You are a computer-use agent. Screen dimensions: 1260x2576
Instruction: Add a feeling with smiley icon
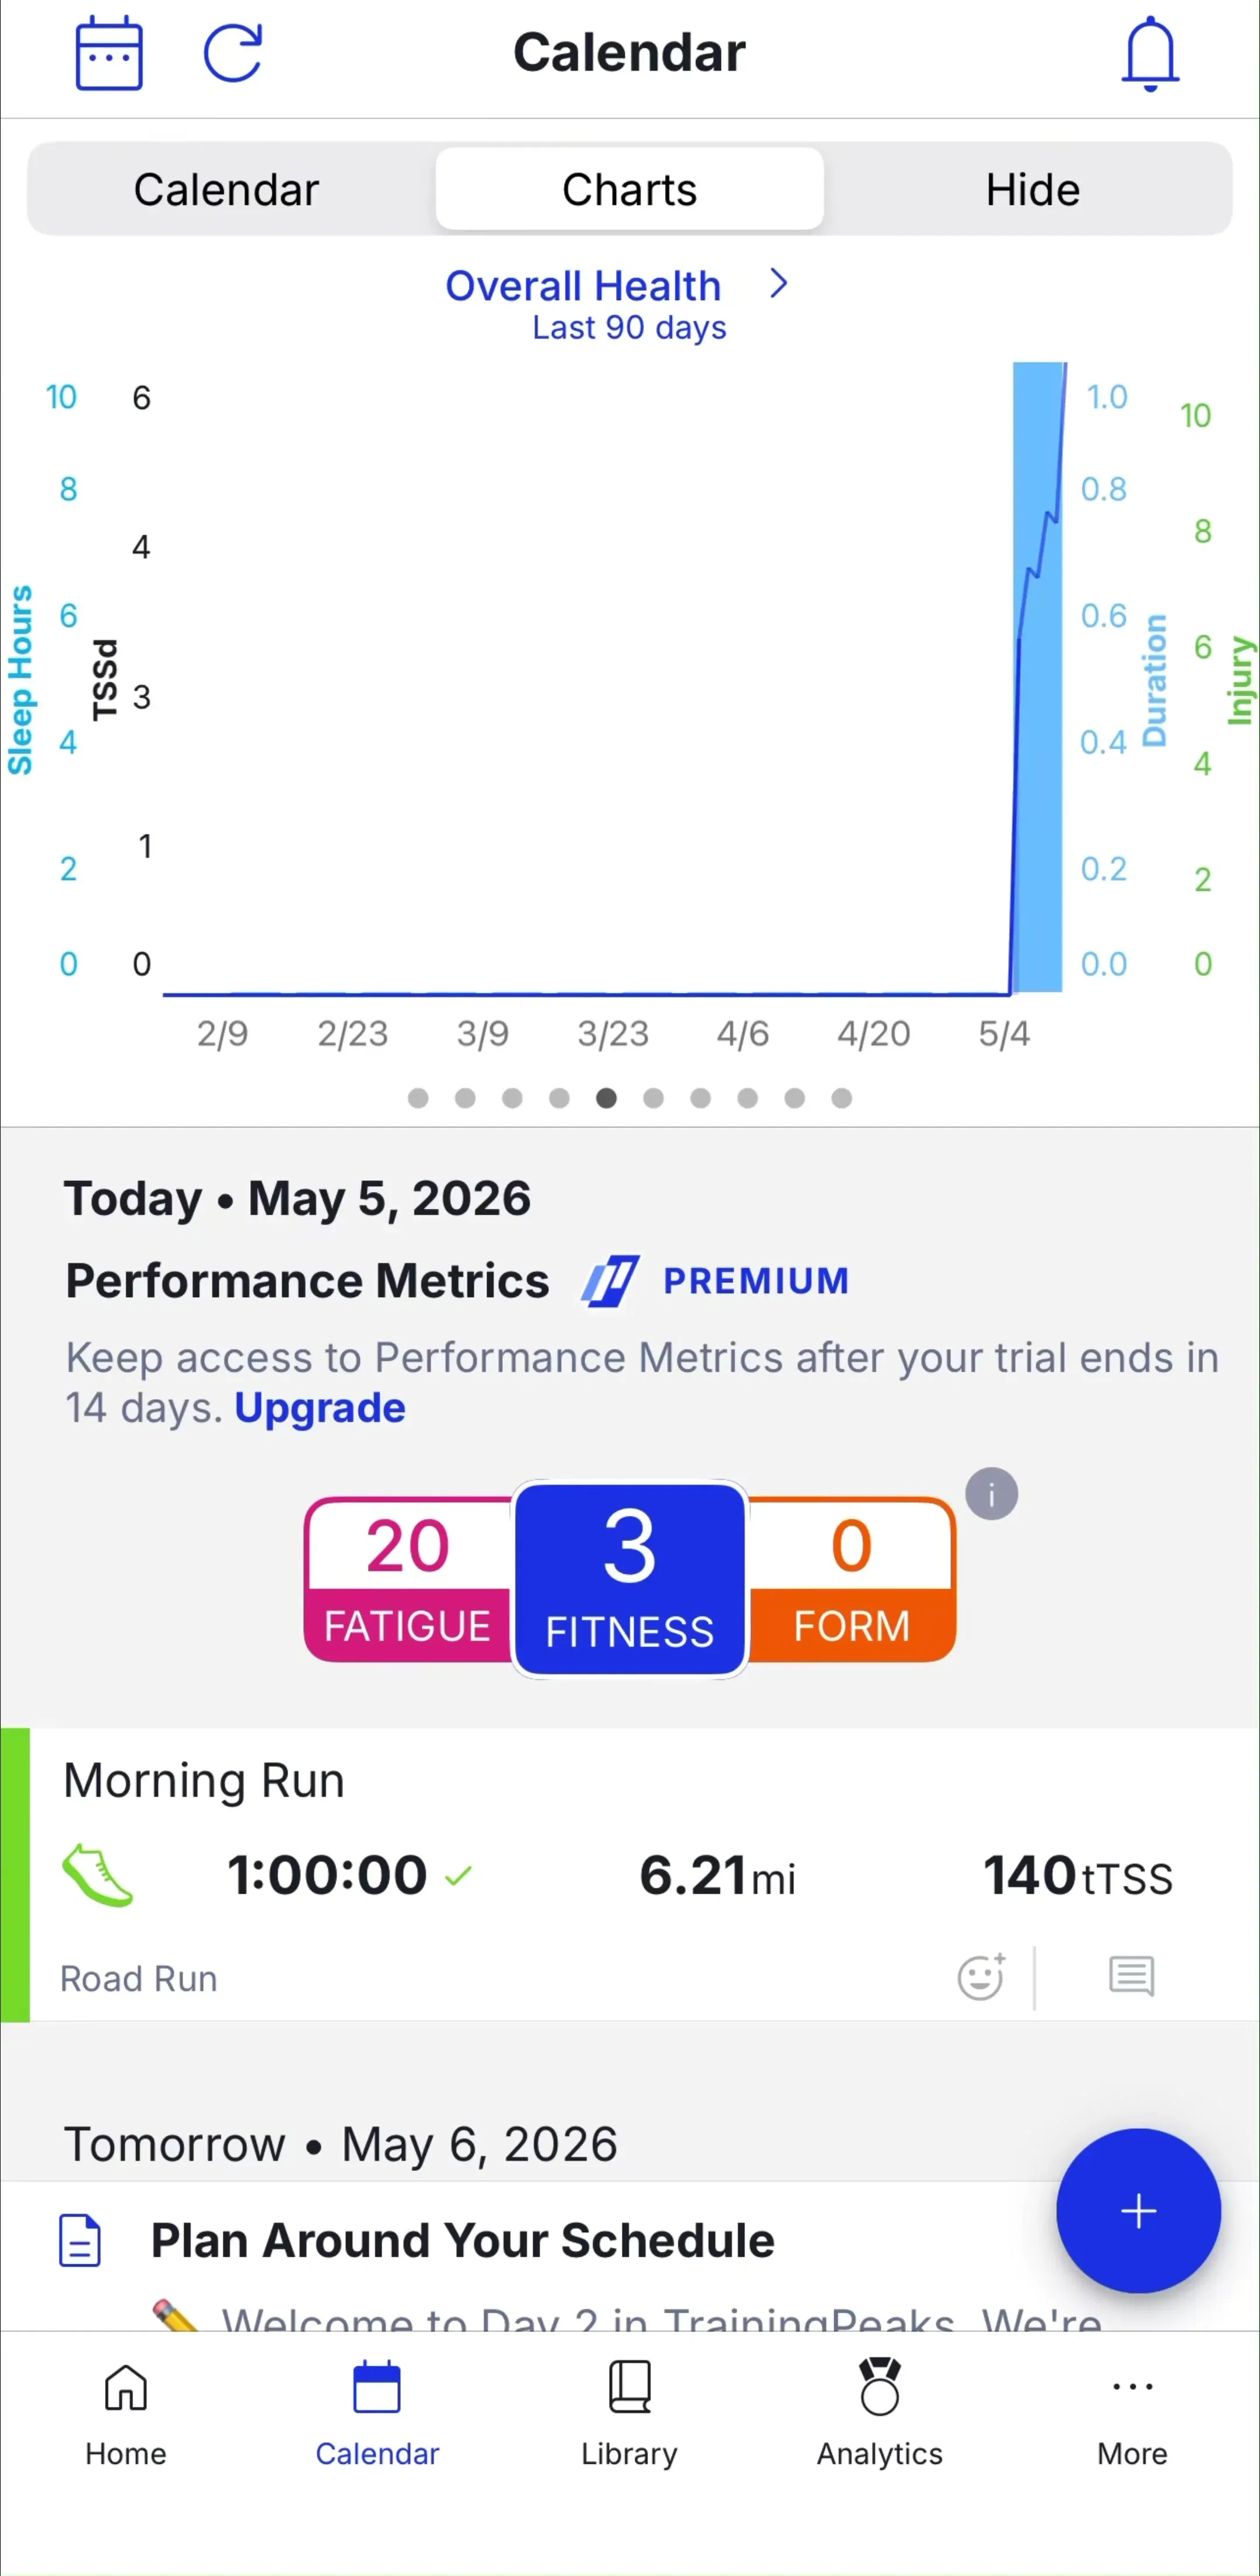coord(981,1976)
